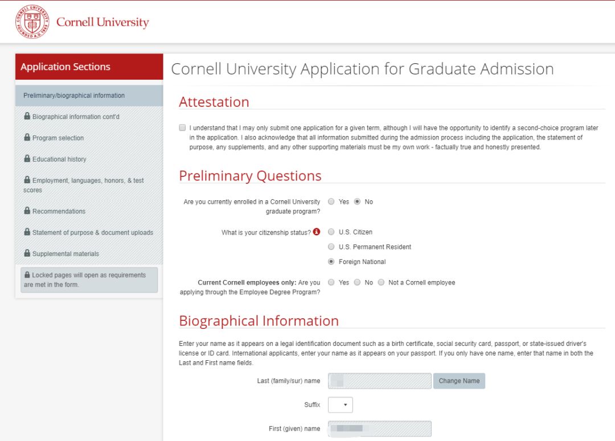Click the red info icon next to citizenship status
This screenshot has width=615, height=441.
click(x=317, y=232)
